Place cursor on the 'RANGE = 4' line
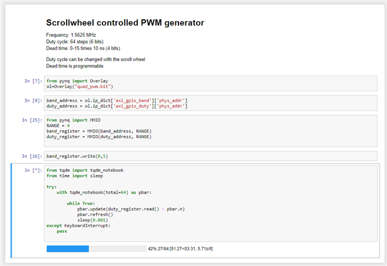Image resolution: width=387 pixels, height=266 pixels. [x=59, y=125]
